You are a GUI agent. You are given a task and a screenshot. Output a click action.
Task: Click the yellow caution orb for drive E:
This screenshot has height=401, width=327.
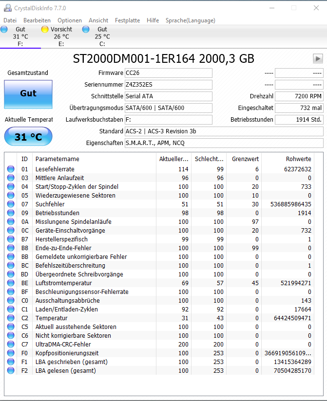pos(45,29)
